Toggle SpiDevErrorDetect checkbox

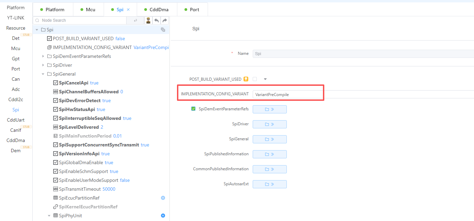pyautogui.click(x=56, y=100)
